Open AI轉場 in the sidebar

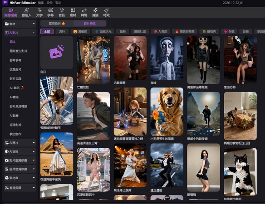click(x=14, y=97)
